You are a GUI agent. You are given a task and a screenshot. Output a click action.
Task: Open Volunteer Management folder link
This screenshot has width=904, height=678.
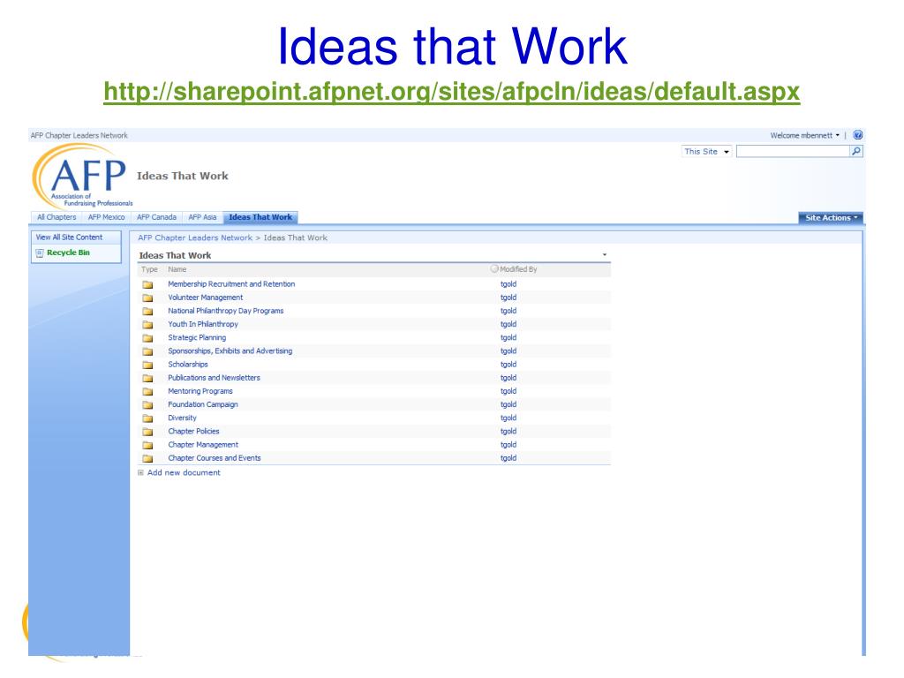coord(205,298)
